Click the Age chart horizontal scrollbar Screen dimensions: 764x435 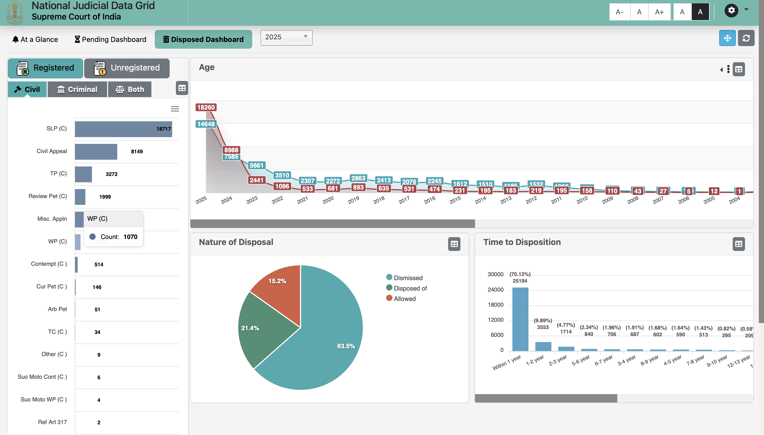pyautogui.click(x=332, y=223)
